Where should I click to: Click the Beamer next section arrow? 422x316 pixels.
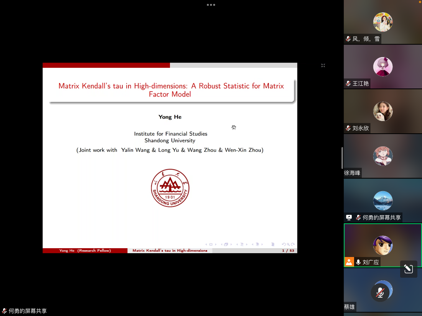262,244
